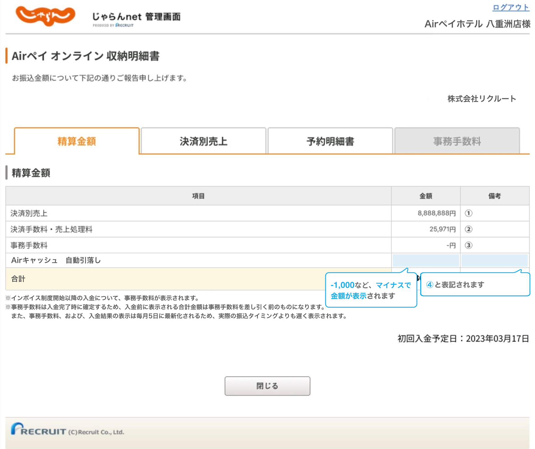Screen dimensions: 535x449
Task: Click the 合計 row label
Action: point(18,279)
